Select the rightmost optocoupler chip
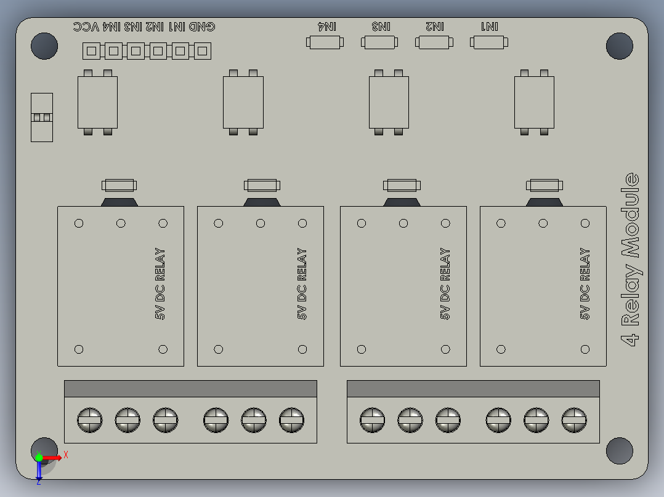Image resolution: width=664 pixels, height=497 pixels. (x=534, y=102)
